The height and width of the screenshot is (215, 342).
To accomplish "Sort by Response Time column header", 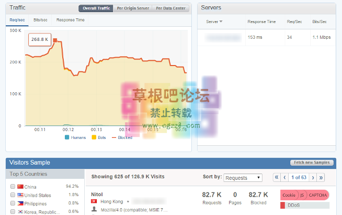I will [261, 21].
